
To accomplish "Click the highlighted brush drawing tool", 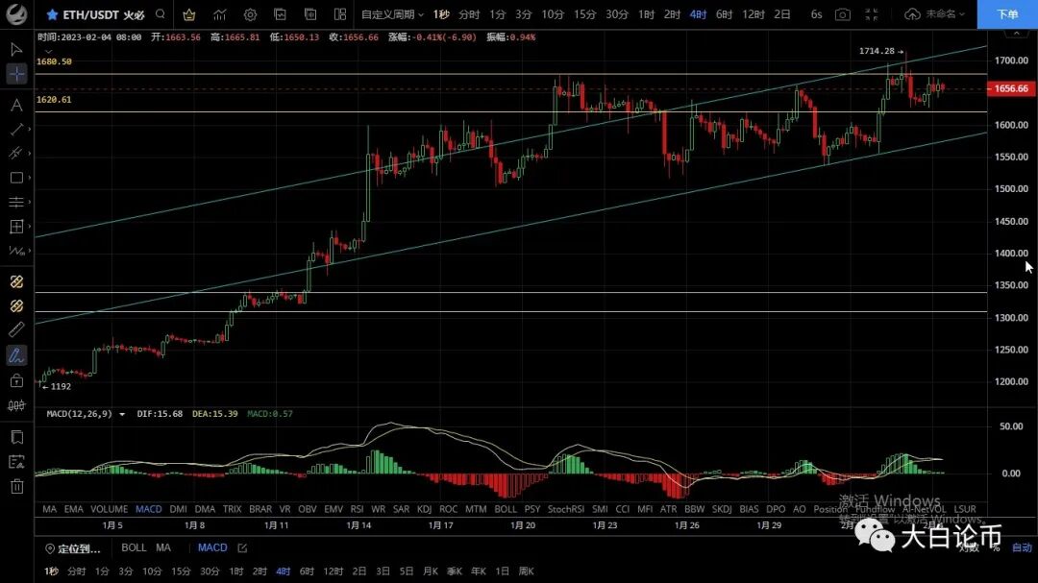I will 16,355.
